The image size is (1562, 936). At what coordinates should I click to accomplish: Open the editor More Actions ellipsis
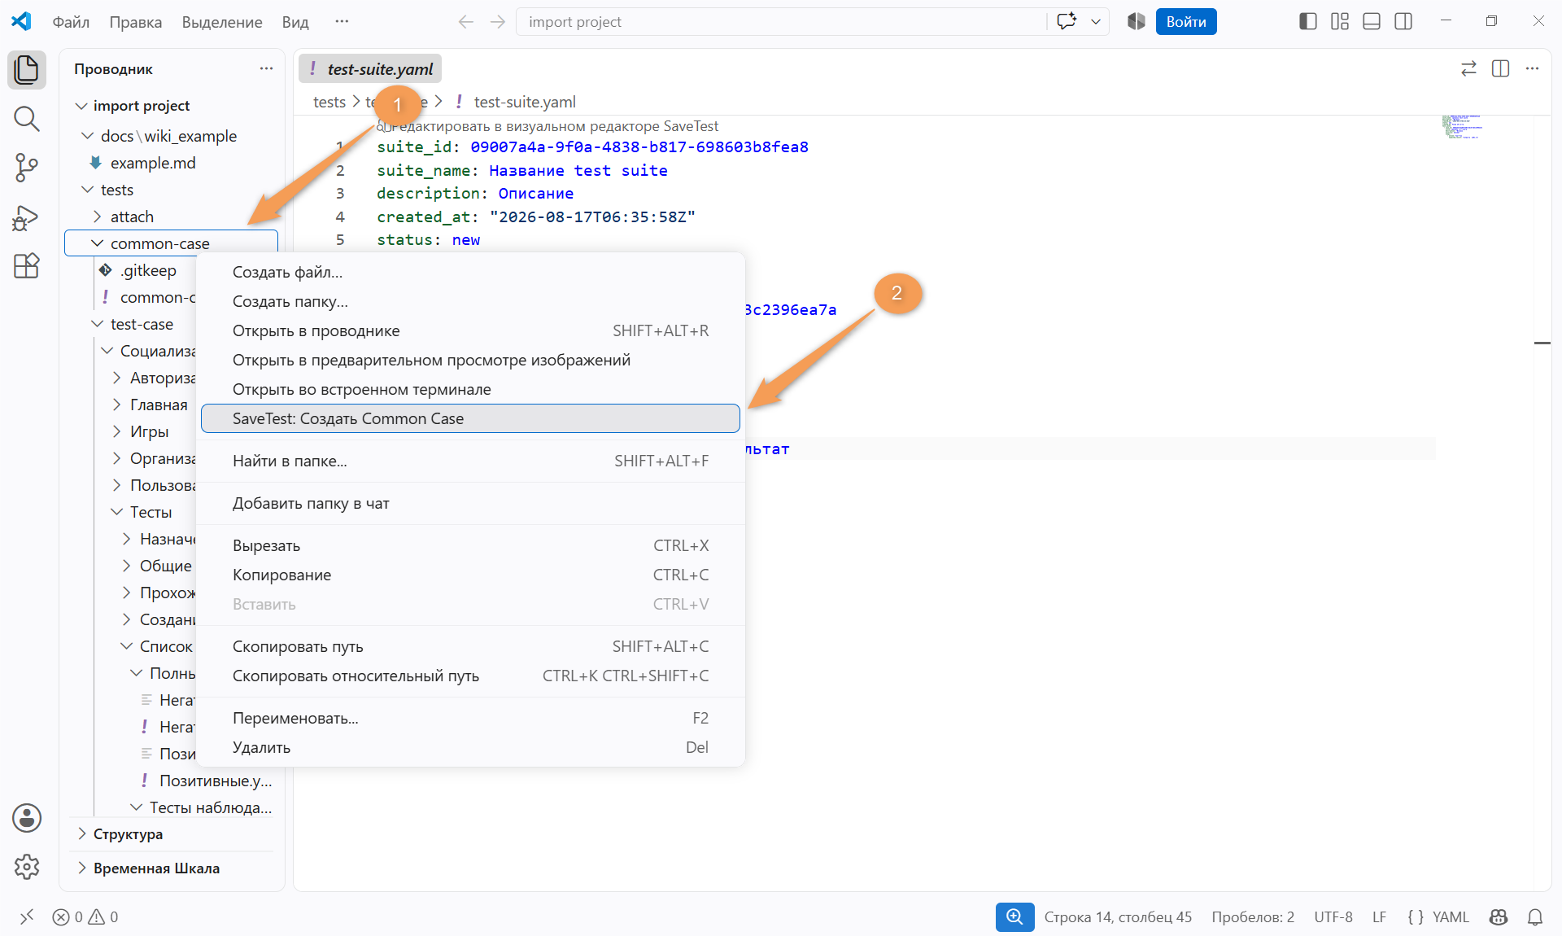(1533, 69)
